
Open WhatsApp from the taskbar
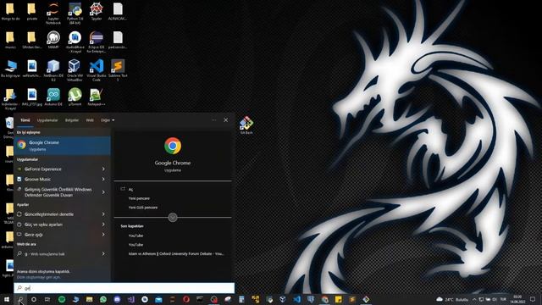(x=103, y=299)
